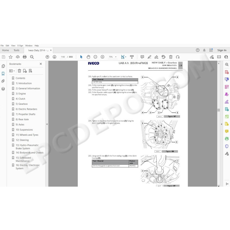Collapse right tools pane arrow
The width and height of the screenshot is (230, 230).
(x=221, y=124)
